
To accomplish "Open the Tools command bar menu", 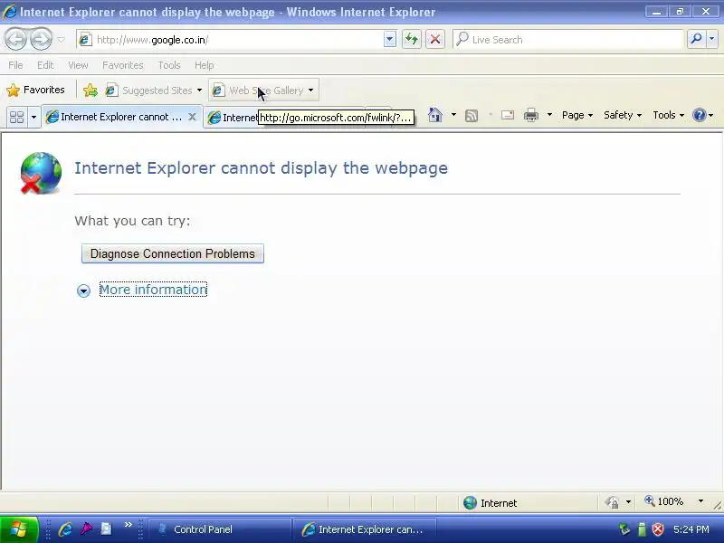I will click(668, 115).
